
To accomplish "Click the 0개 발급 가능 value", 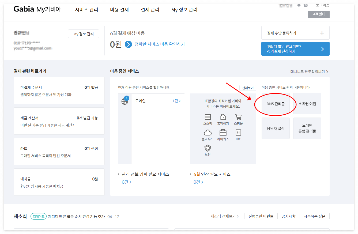I will pos(87,118).
